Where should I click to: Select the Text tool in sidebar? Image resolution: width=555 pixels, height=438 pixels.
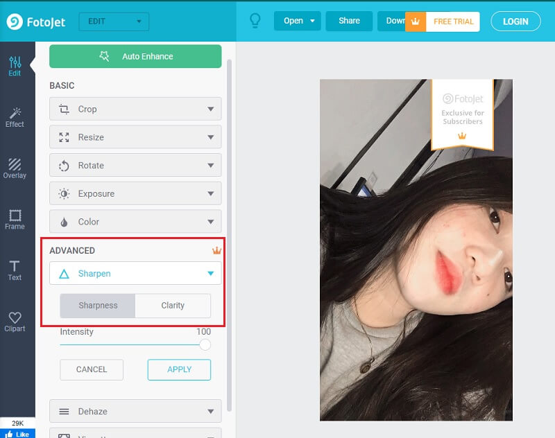(x=15, y=270)
